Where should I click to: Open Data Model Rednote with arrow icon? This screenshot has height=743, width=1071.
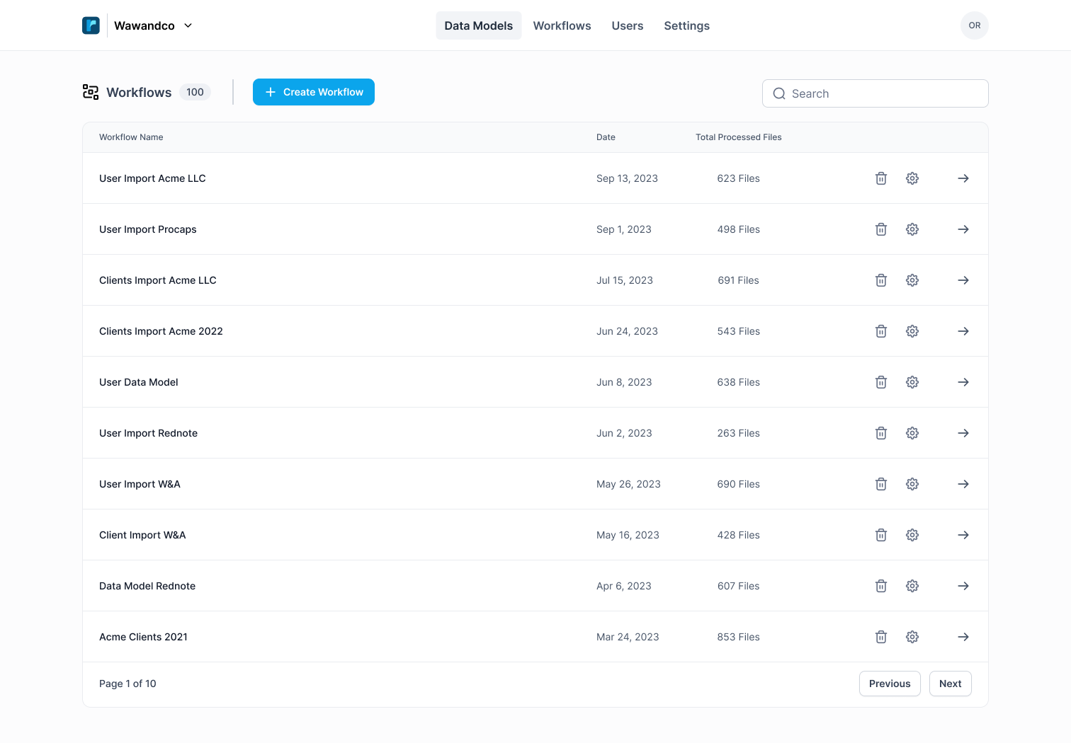click(x=963, y=586)
